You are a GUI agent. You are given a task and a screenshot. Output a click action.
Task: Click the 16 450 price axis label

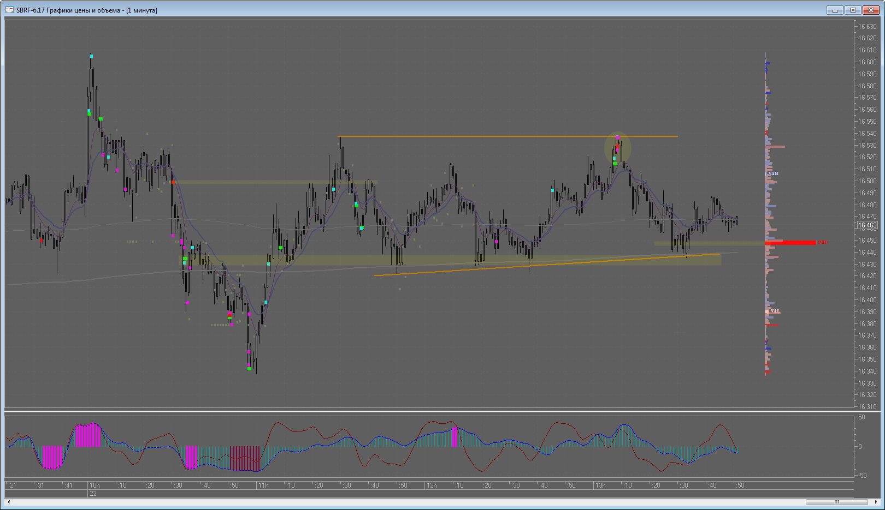click(x=867, y=241)
